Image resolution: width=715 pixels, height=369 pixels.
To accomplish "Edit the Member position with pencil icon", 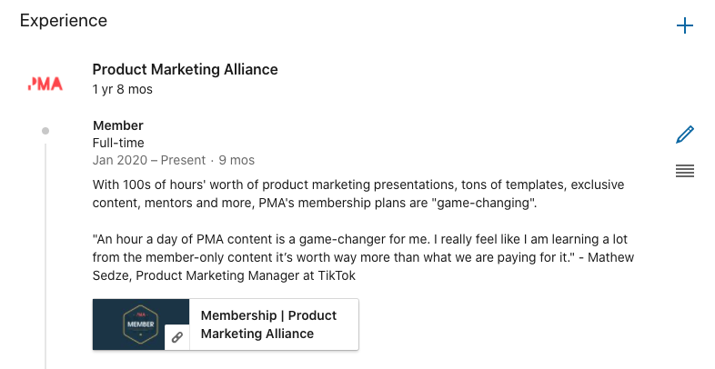I will [x=684, y=135].
